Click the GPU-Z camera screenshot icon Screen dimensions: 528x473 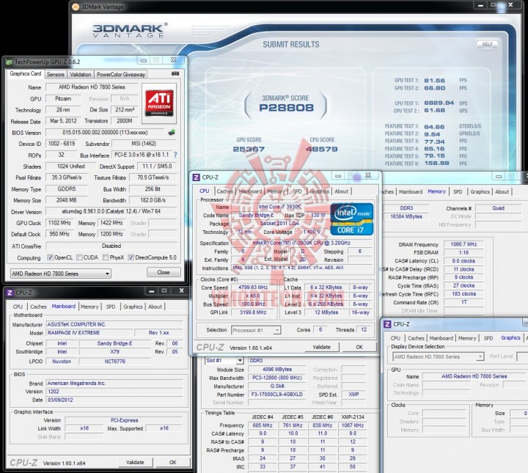[x=175, y=74]
